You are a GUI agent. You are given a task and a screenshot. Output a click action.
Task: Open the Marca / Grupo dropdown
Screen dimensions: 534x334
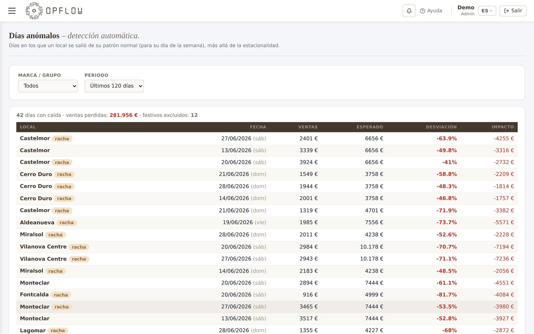click(48, 86)
